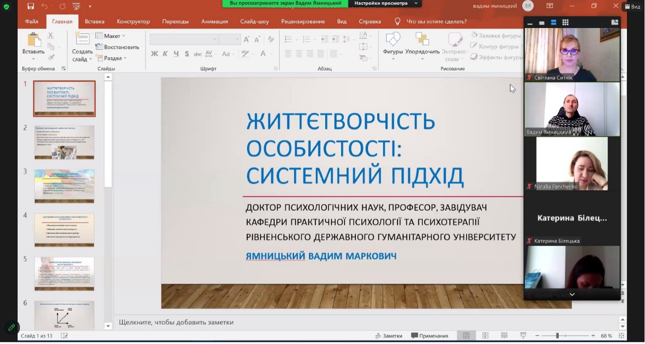Switch Zoom panel to gallery grid view
The height and width of the screenshot is (344, 645).
[565, 23]
